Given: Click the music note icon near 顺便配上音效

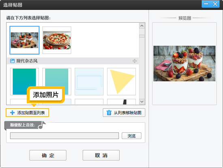Looking at the screenshot, I should tap(42, 125).
